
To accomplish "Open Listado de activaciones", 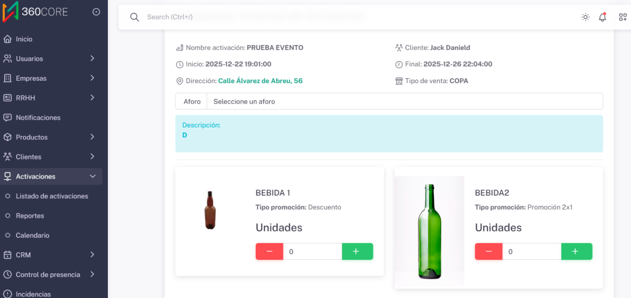I will coord(52,196).
